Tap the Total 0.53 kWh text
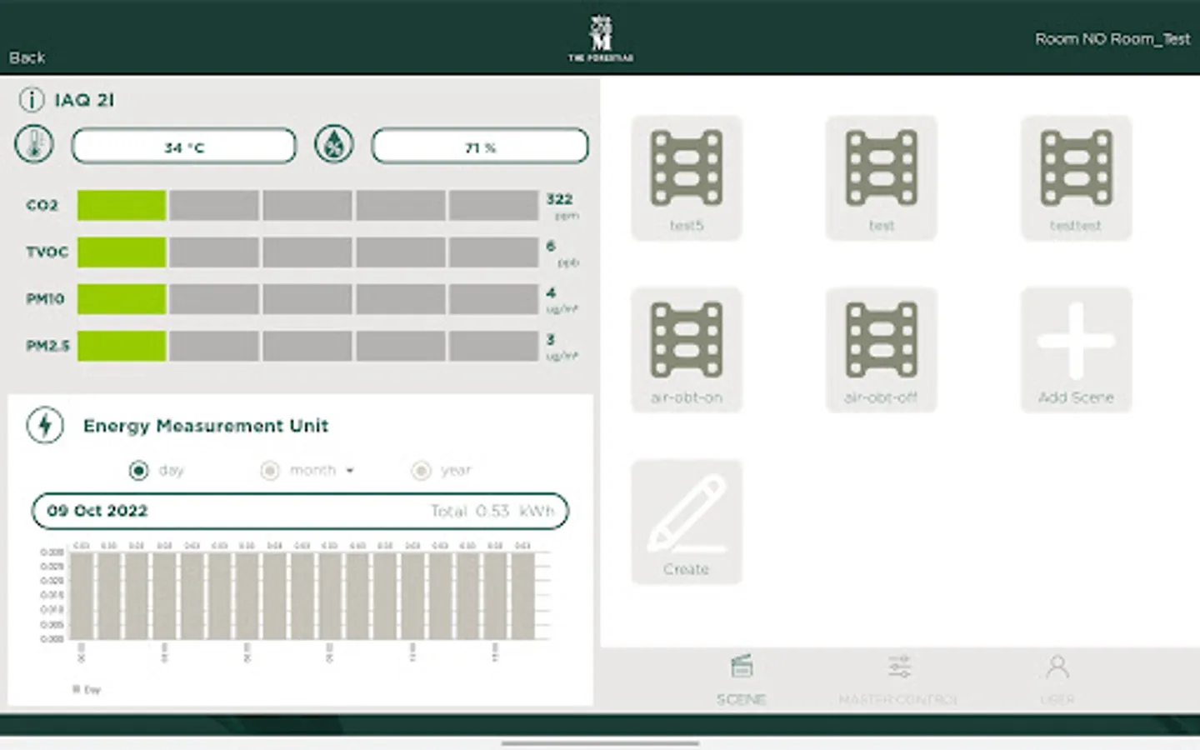 [x=492, y=511]
